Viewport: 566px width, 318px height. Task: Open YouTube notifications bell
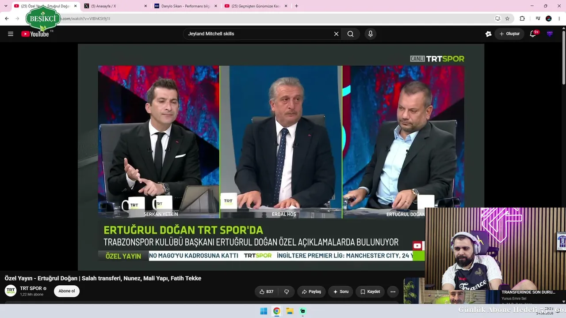pos(533,34)
